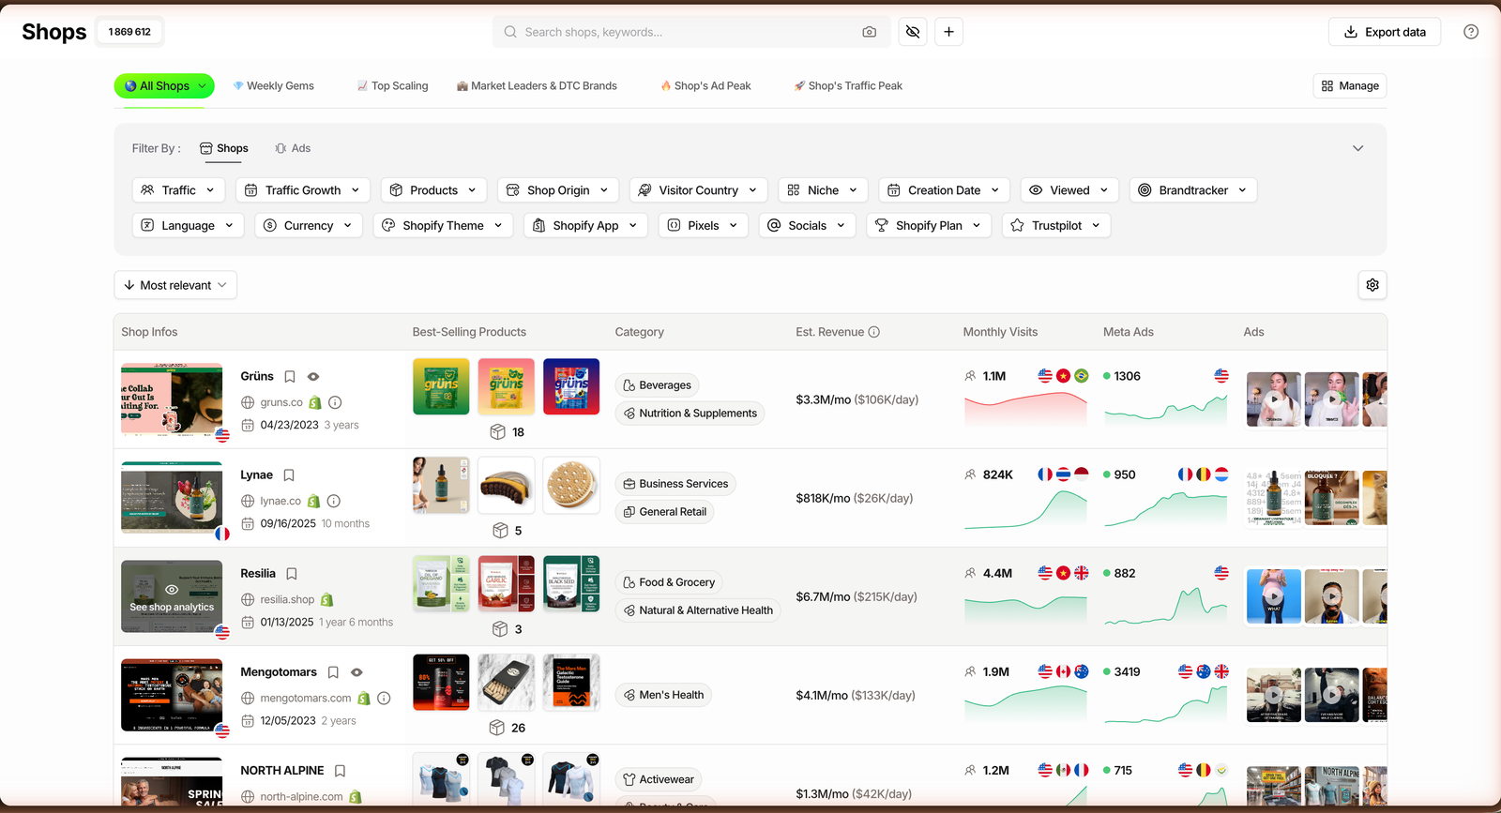This screenshot has height=813, width=1501.
Task: Click the Nutrition & Supplements category tag
Action: click(x=690, y=414)
